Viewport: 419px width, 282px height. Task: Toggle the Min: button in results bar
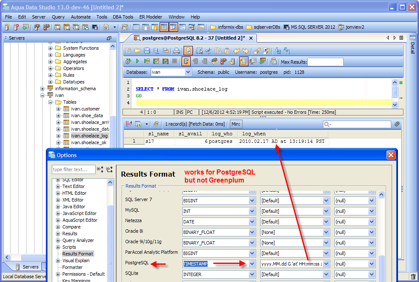pyautogui.click(x=236, y=124)
